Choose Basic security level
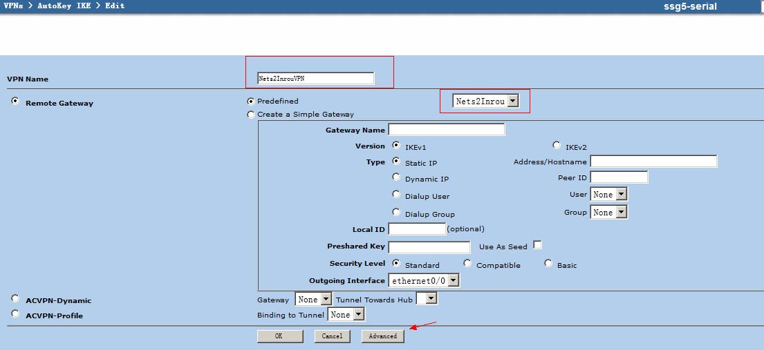Image resolution: width=764 pixels, height=350 pixels. point(548,264)
